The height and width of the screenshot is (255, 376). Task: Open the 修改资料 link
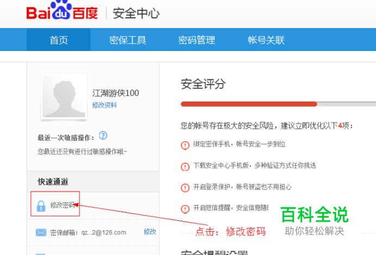[104, 105]
